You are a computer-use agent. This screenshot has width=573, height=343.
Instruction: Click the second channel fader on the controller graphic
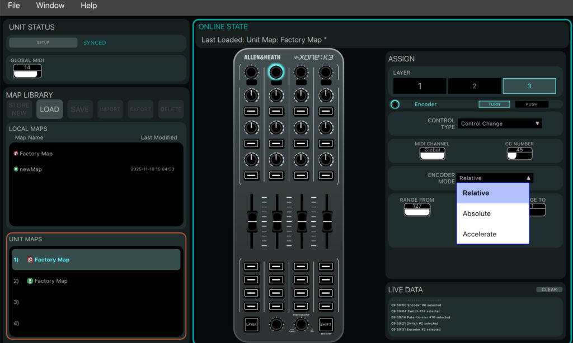tap(276, 221)
